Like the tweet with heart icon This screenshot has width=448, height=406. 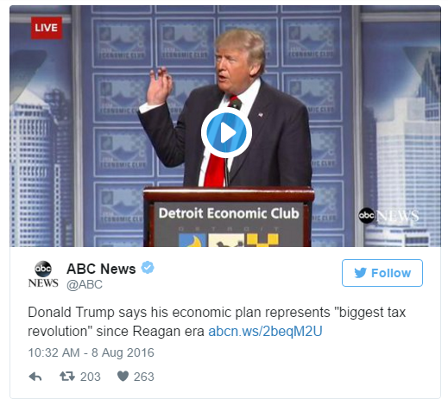pos(123,376)
